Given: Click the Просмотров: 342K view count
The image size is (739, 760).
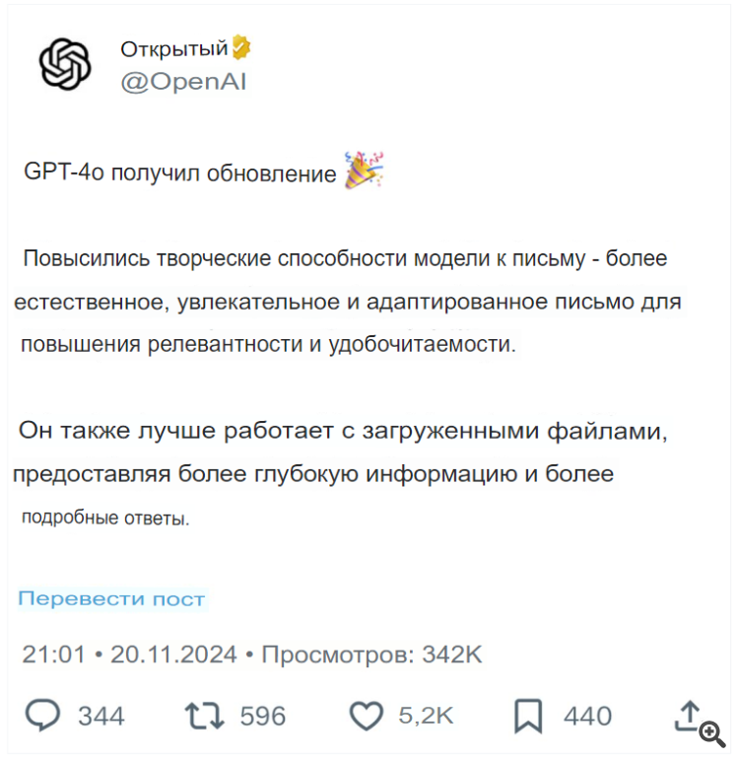Looking at the screenshot, I should click(371, 654).
